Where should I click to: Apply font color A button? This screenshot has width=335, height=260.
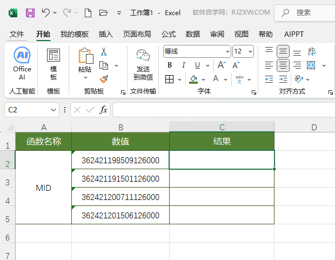[x=216, y=79]
